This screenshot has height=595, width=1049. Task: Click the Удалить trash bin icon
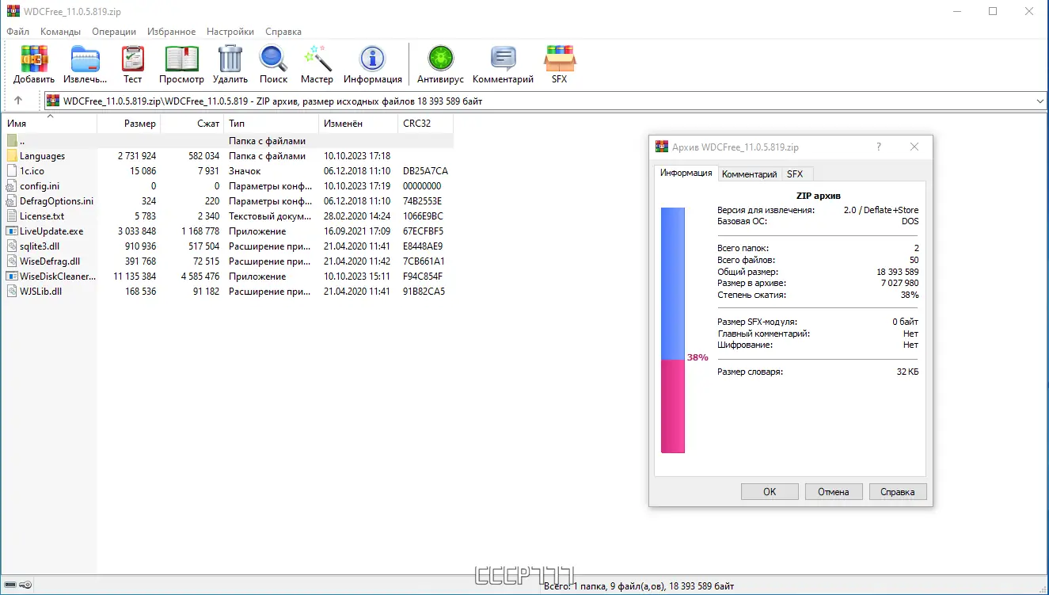pyautogui.click(x=230, y=59)
